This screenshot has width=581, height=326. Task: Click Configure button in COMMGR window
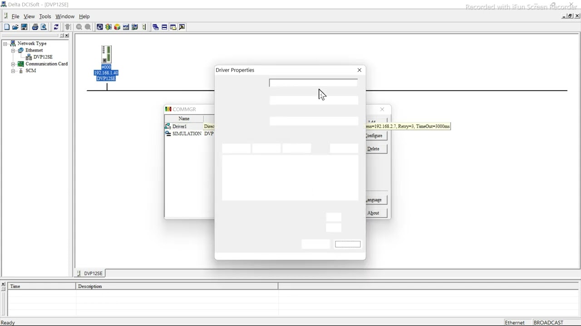click(x=376, y=135)
